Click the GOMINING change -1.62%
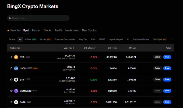This screenshot has width=183, height=108. coord(93,91)
